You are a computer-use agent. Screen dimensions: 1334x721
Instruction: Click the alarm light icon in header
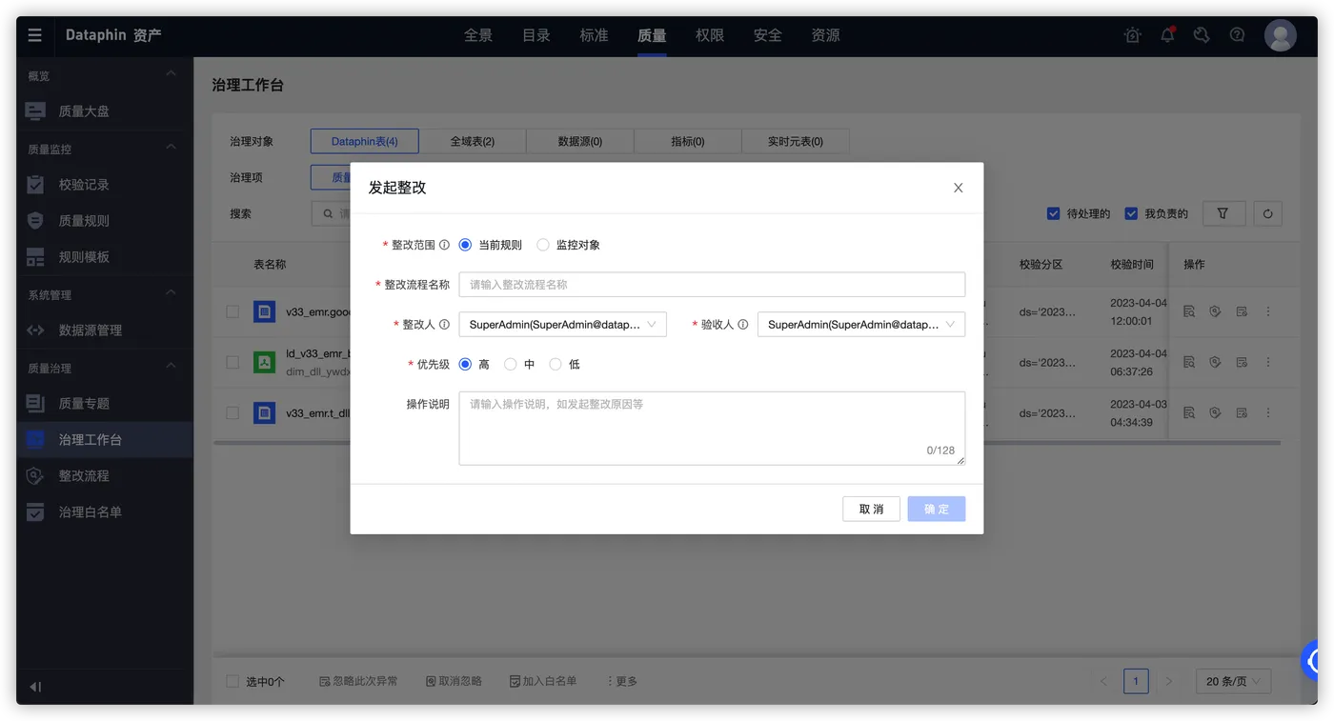click(x=1132, y=35)
